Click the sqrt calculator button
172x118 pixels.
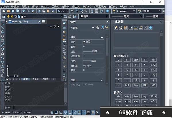pos(136,60)
